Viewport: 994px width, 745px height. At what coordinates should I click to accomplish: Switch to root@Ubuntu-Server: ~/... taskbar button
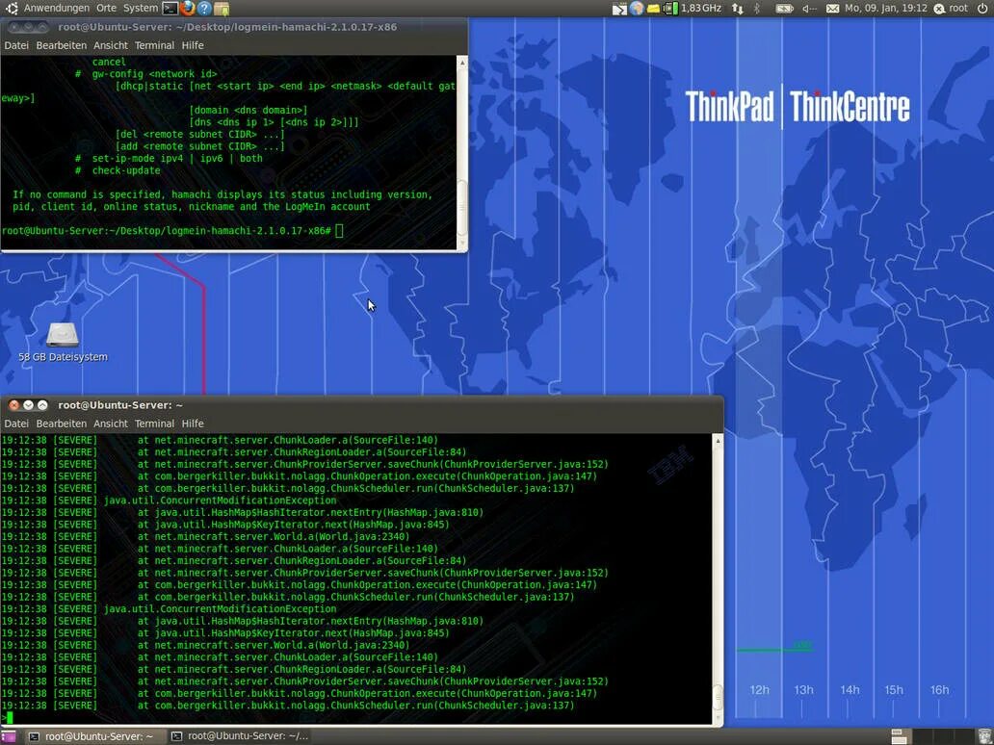[x=241, y=736]
